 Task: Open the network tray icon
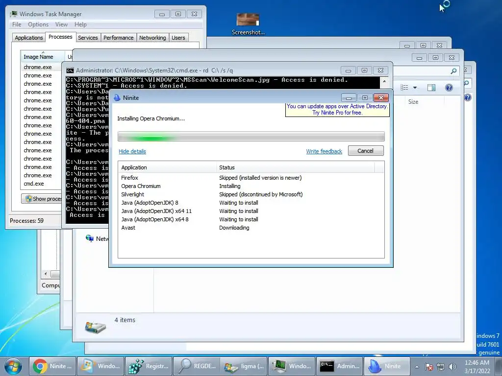point(441,367)
